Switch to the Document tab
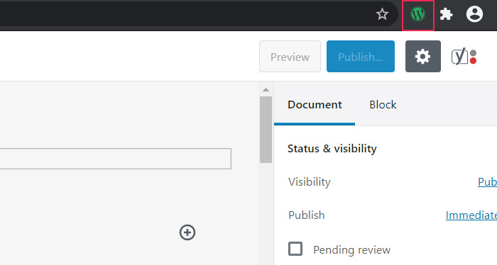 click(315, 104)
